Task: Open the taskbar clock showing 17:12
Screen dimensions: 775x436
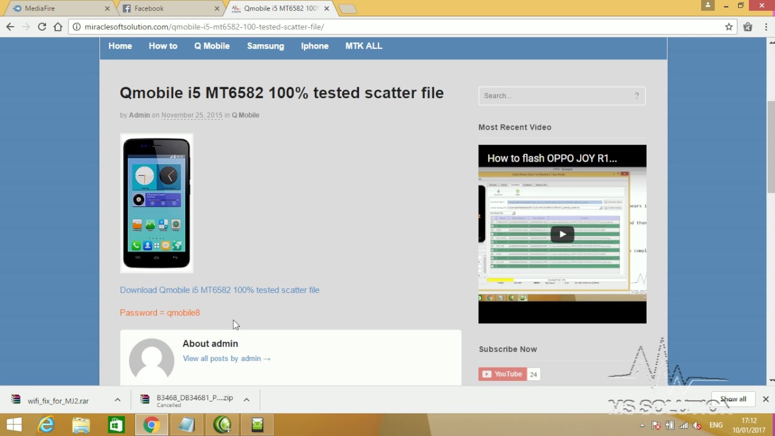Action: (x=750, y=425)
